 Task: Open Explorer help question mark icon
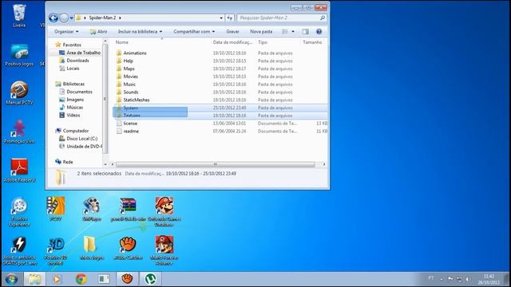pos(319,32)
